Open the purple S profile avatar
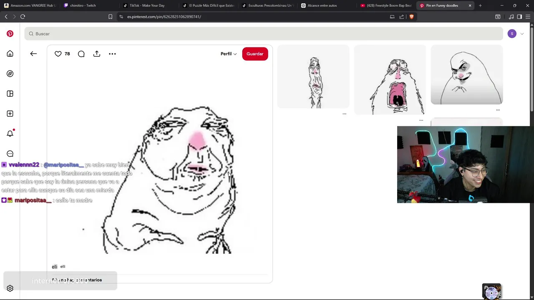 click(512, 34)
